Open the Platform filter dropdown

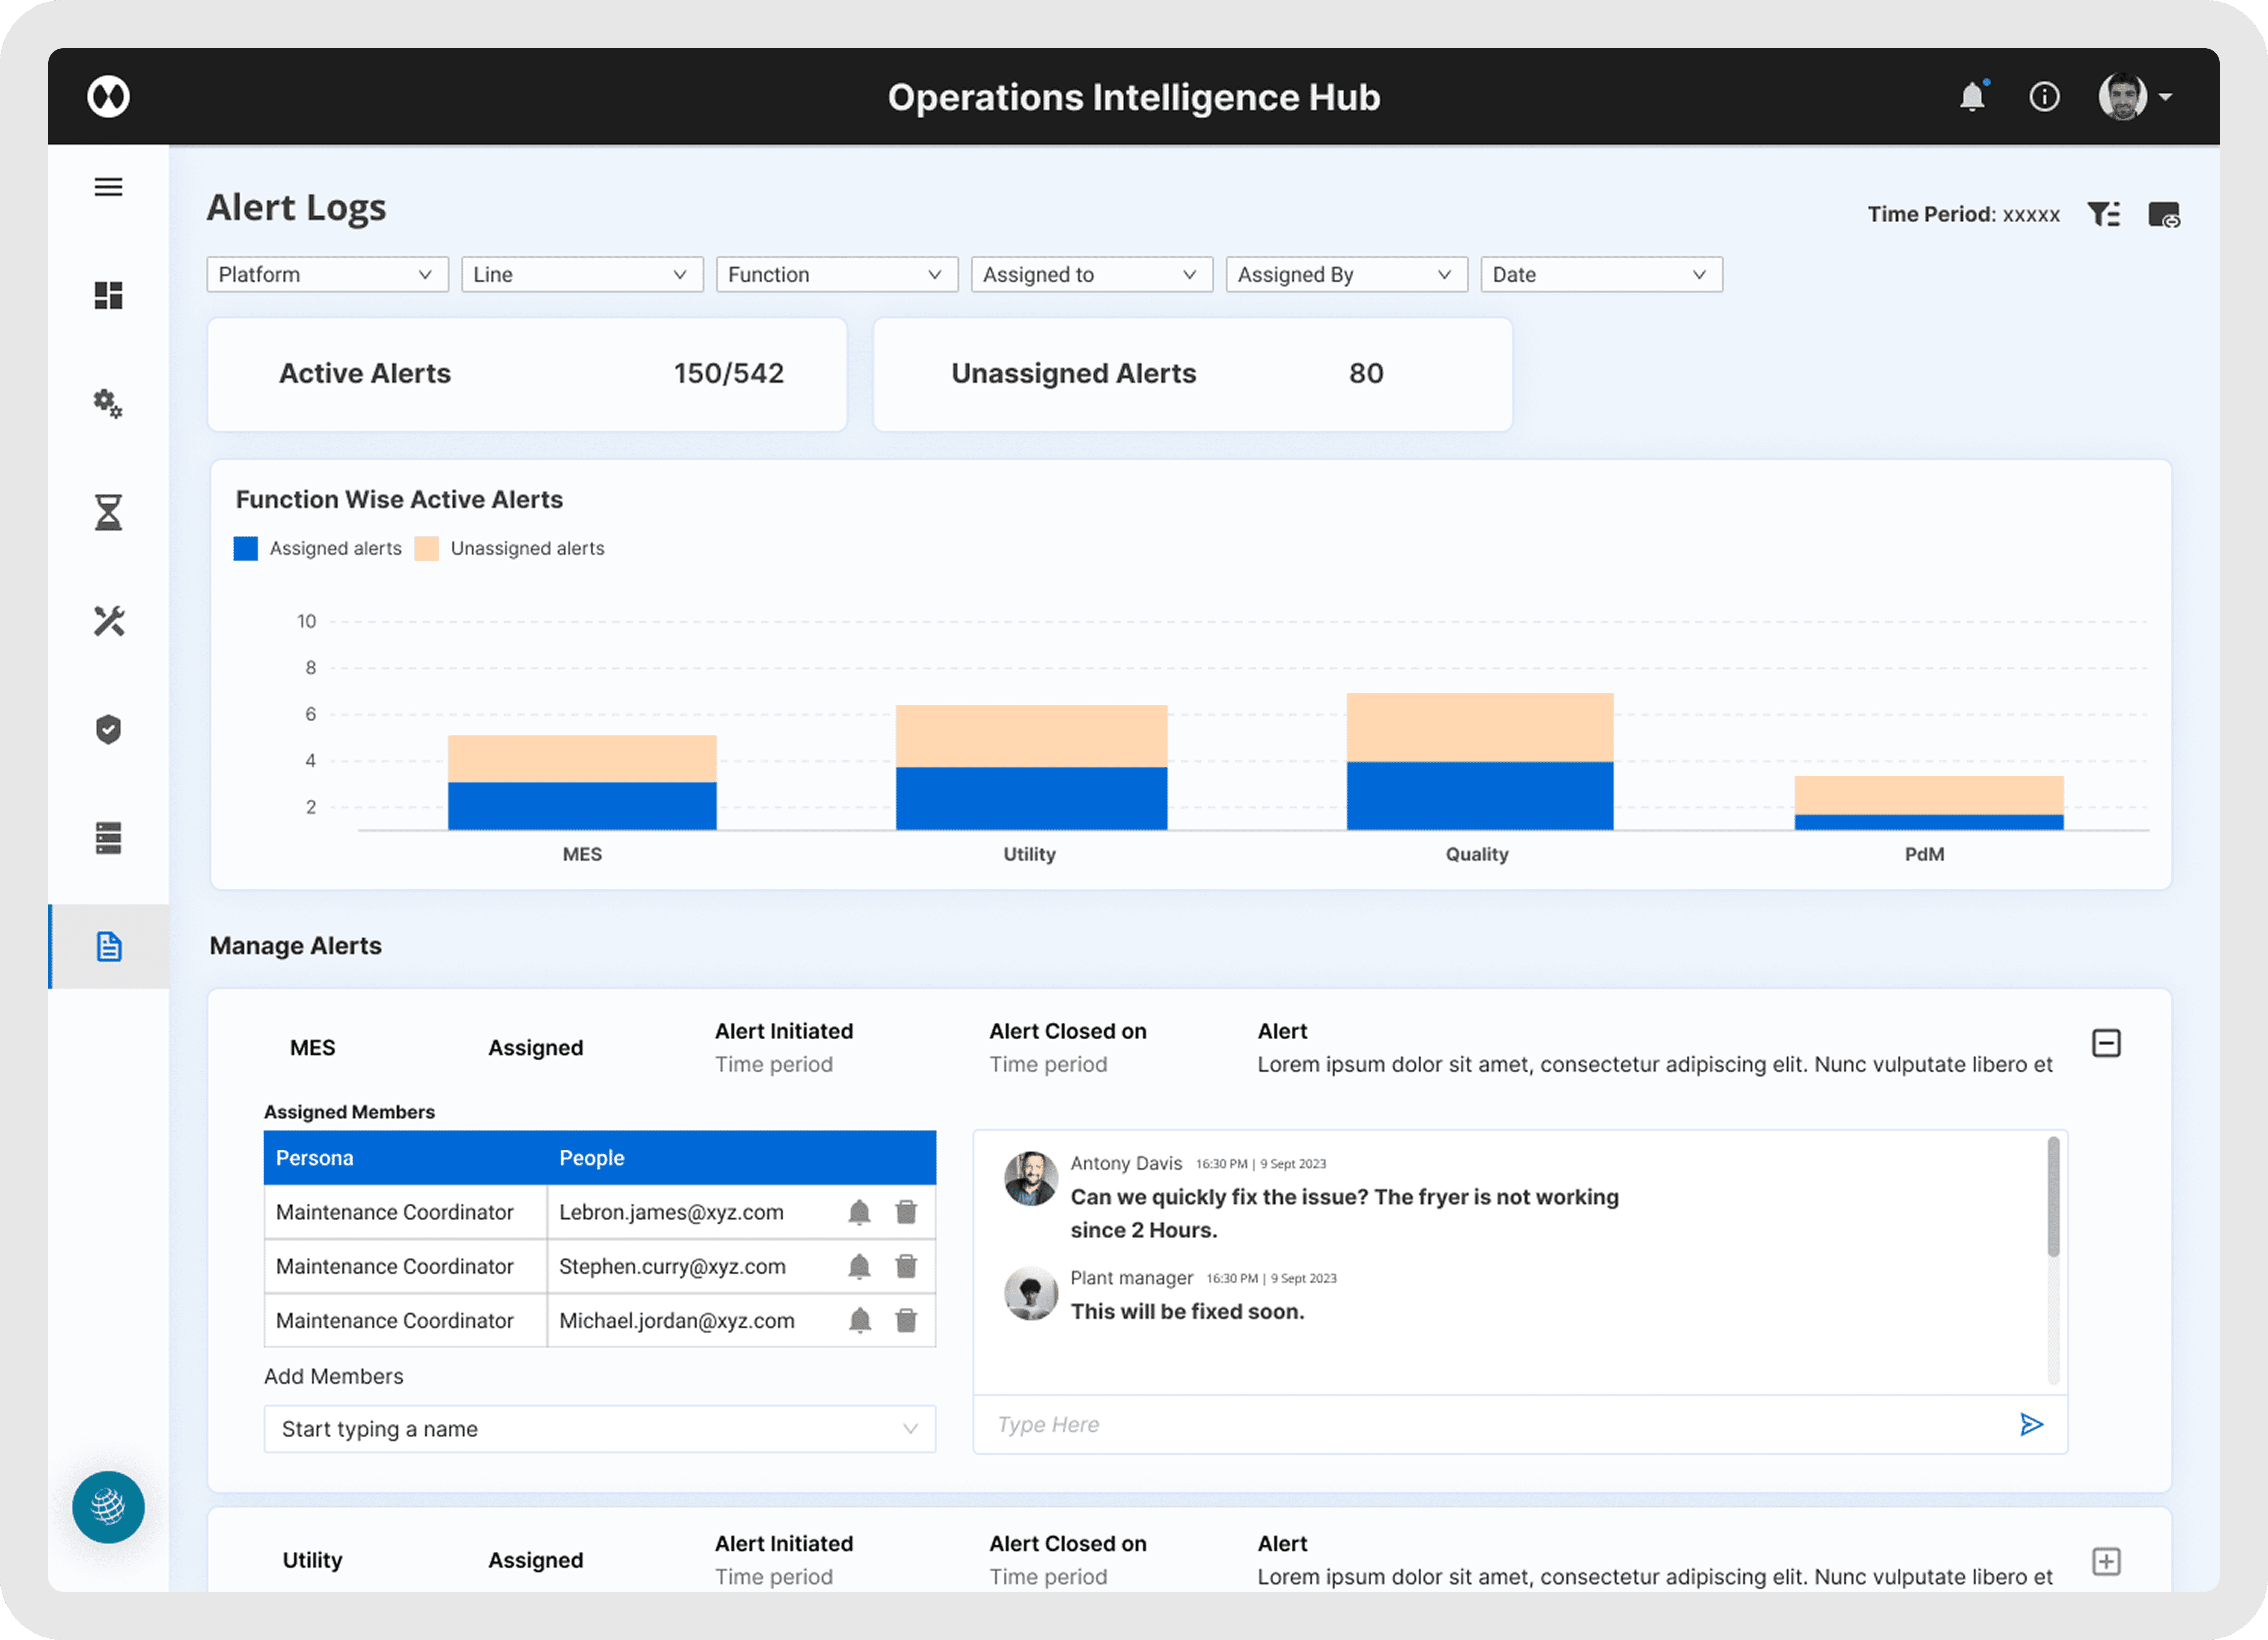327,275
